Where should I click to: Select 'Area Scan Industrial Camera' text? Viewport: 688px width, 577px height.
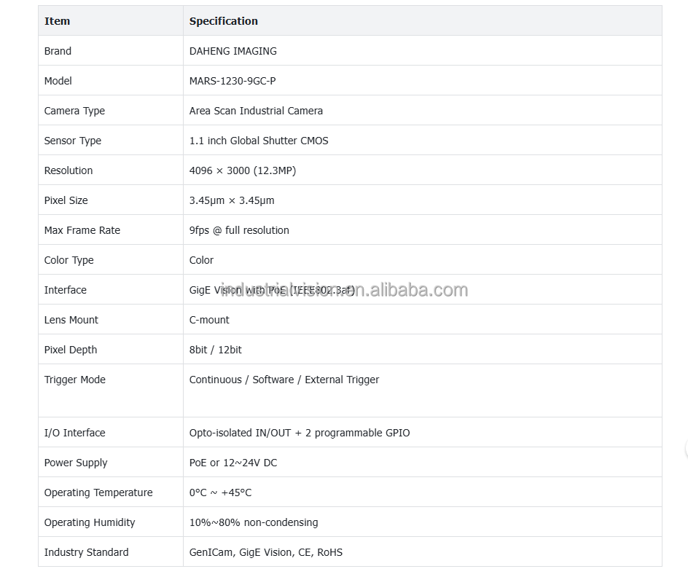tap(256, 111)
